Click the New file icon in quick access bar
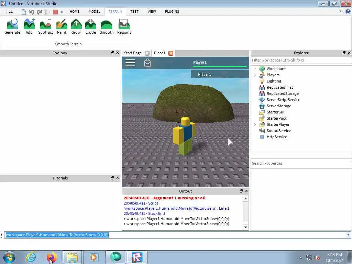This screenshot has height=264, width=352. coord(24,12)
